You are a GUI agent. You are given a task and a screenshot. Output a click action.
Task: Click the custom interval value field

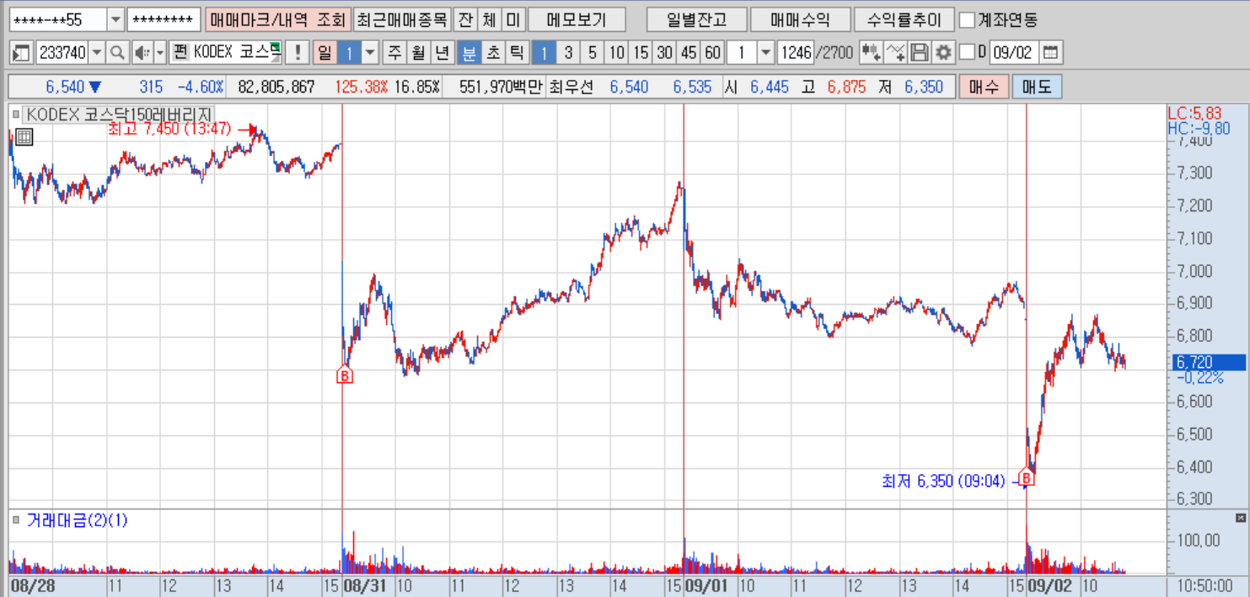(x=743, y=53)
